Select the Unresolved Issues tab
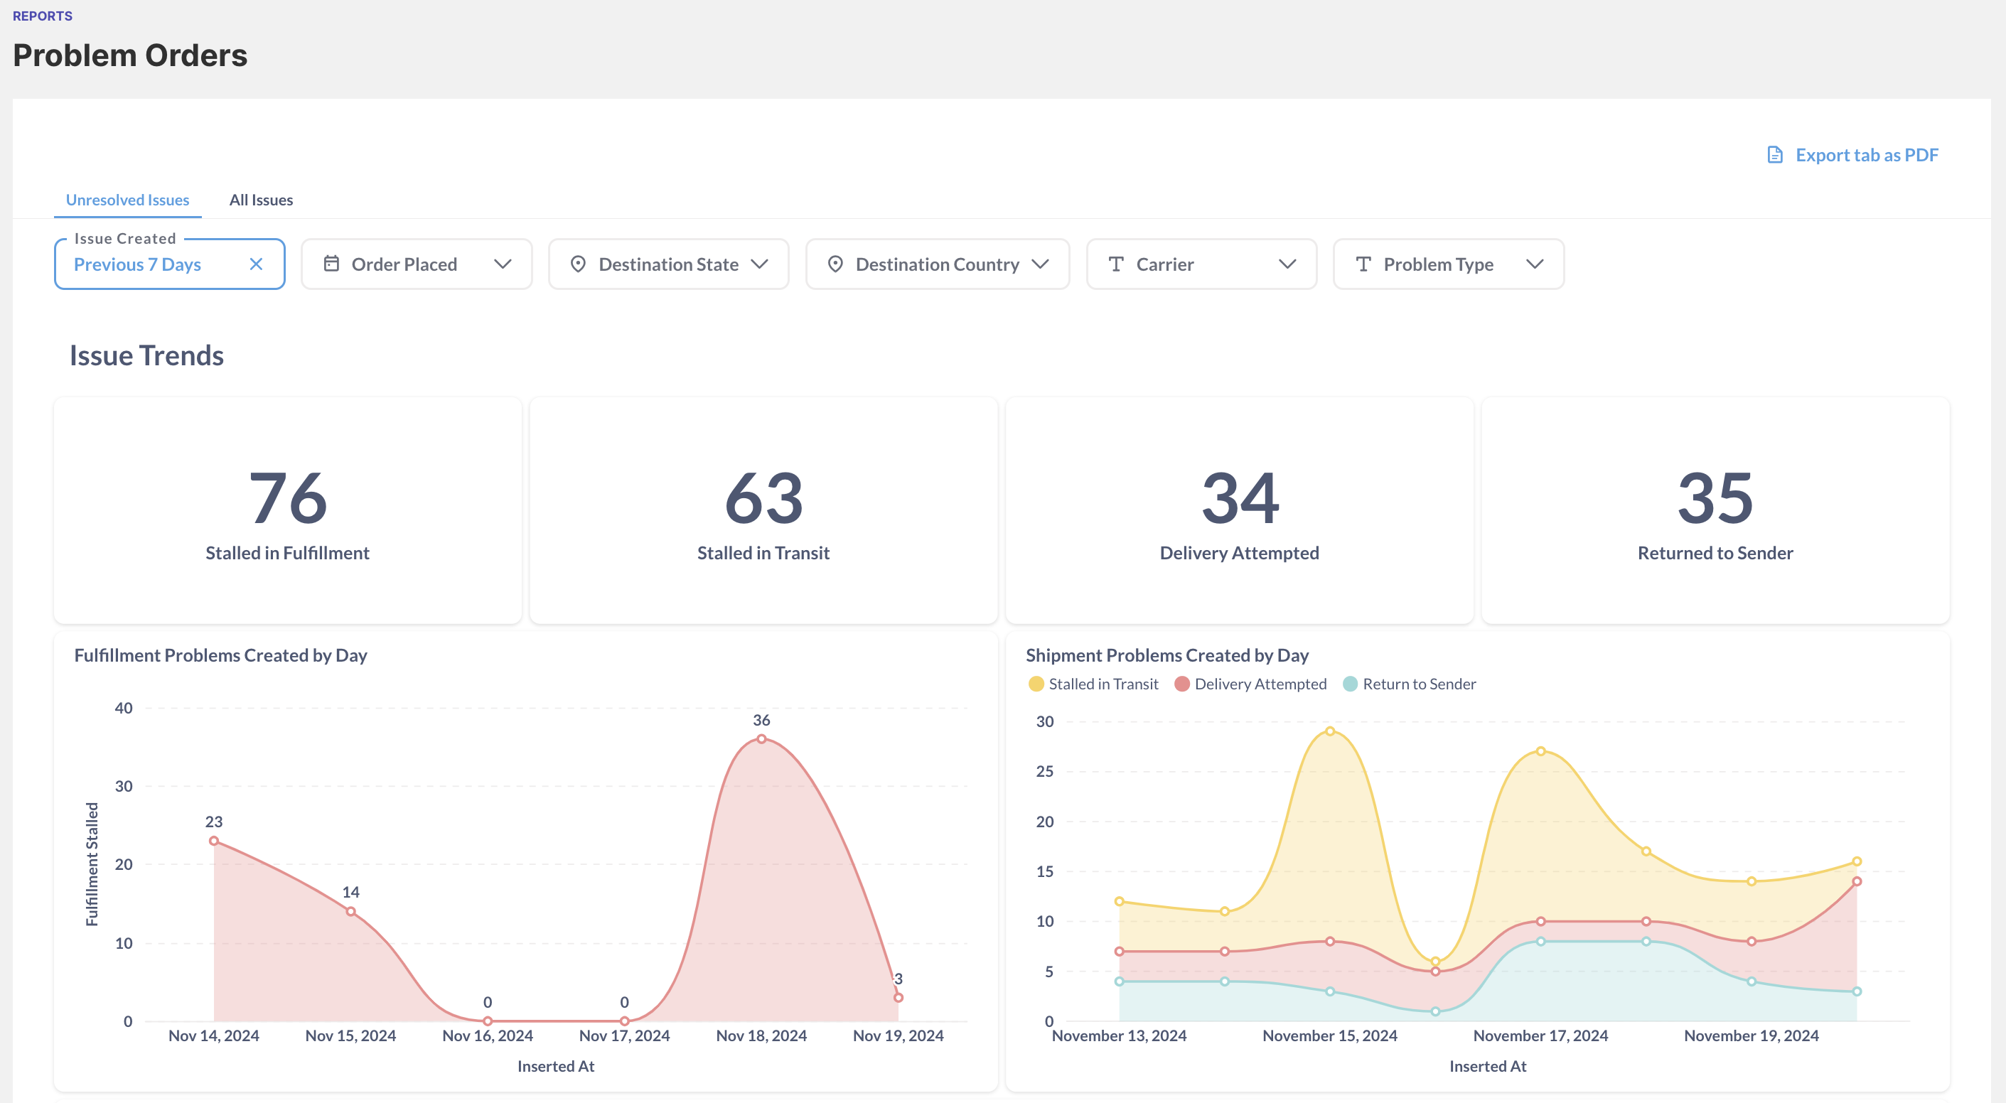This screenshot has height=1103, width=2006. (x=128, y=200)
